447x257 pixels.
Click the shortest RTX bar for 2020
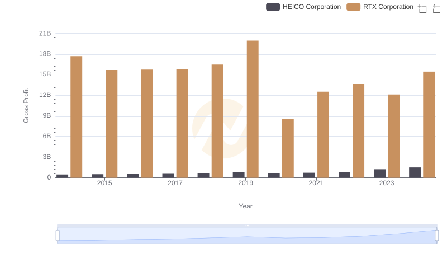(288, 148)
